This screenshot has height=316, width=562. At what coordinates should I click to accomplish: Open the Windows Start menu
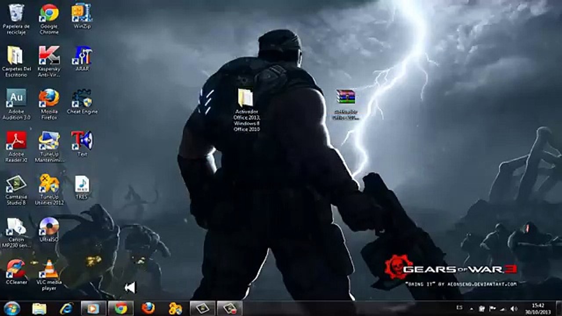tap(12, 308)
